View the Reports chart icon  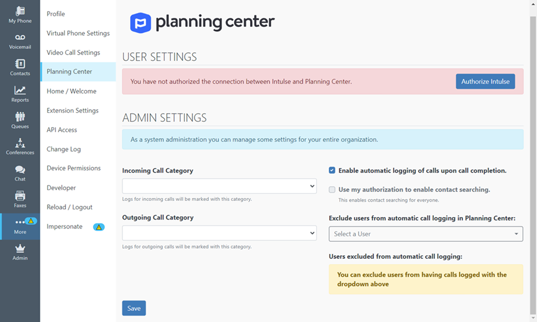click(20, 90)
